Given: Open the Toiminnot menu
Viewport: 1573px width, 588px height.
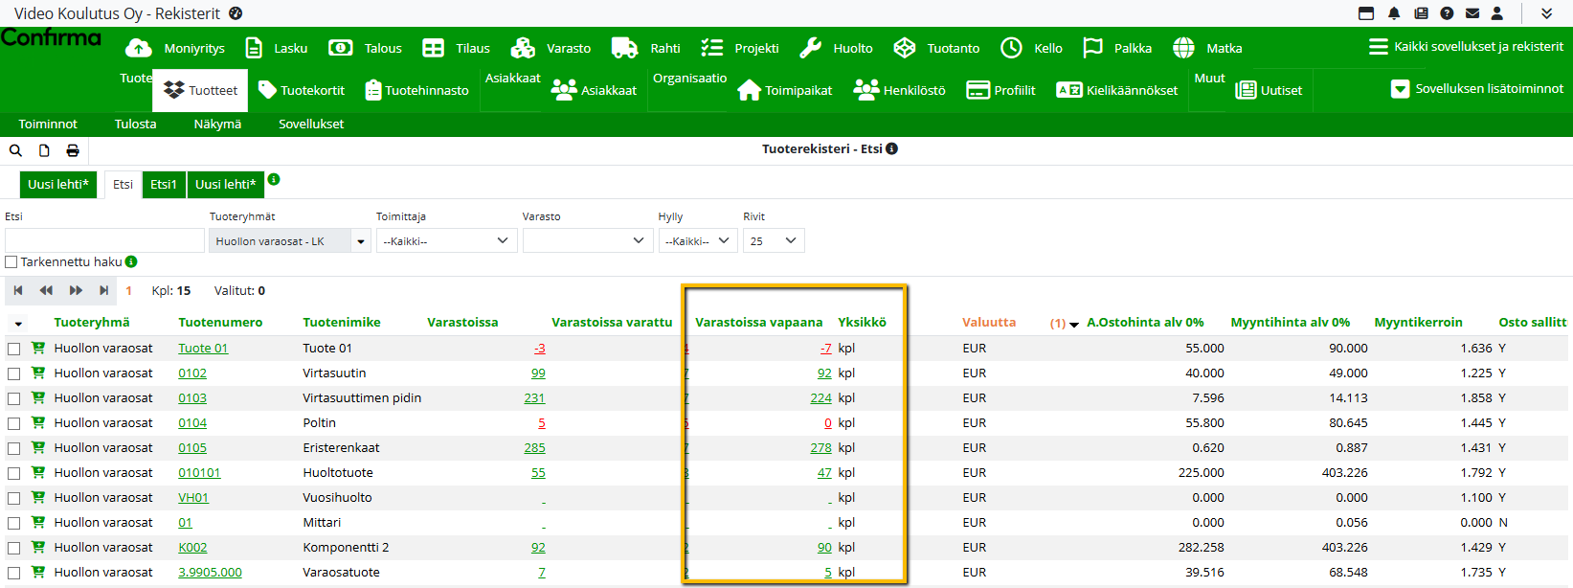Looking at the screenshot, I should click(x=48, y=124).
